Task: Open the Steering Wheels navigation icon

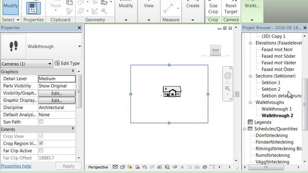Action: click(228, 76)
